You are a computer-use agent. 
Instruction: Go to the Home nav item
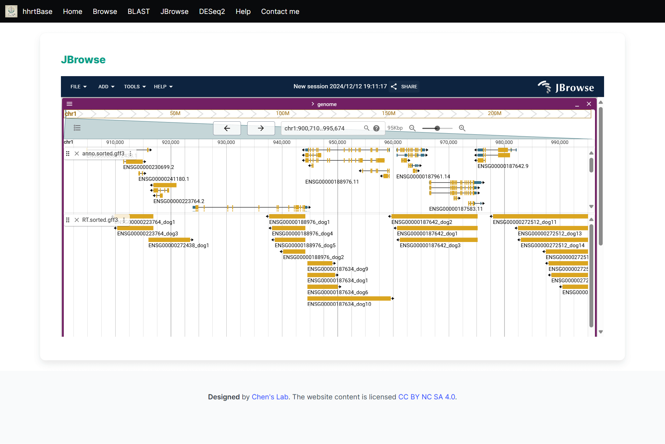pyautogui.click(x=72, y=11)
